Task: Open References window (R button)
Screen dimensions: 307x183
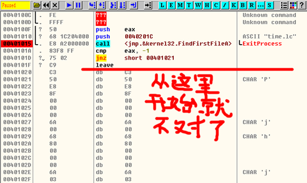Action: click(x=251, y=5)
